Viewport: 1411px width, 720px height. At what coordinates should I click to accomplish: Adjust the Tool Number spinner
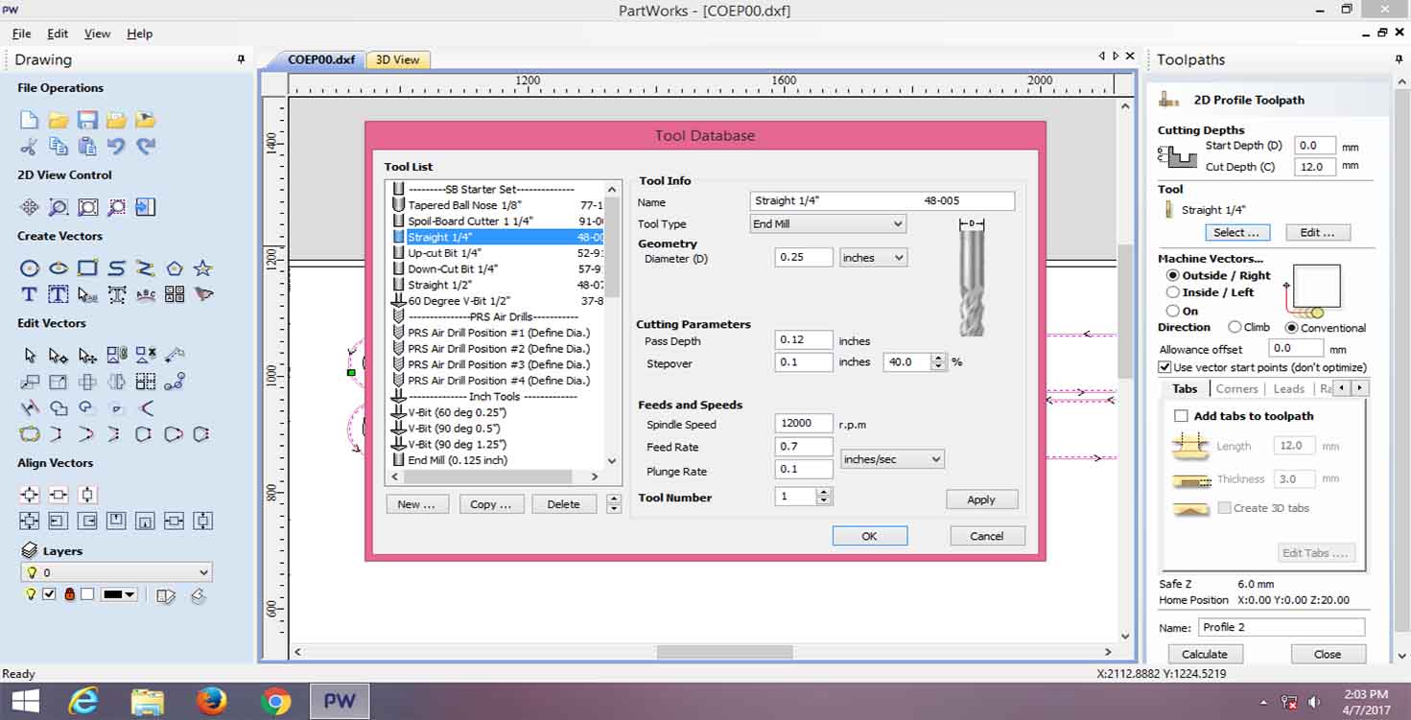[x=823, y=497]
